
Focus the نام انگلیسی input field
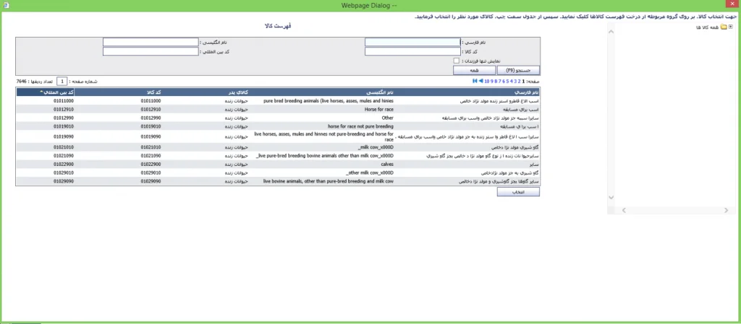[151, 42]
